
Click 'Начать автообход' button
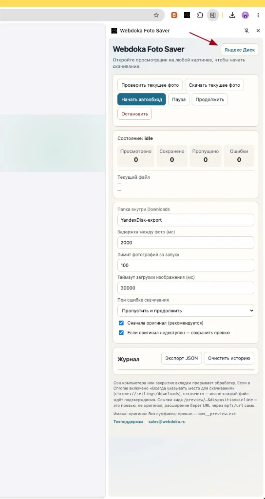click(142, 99)
